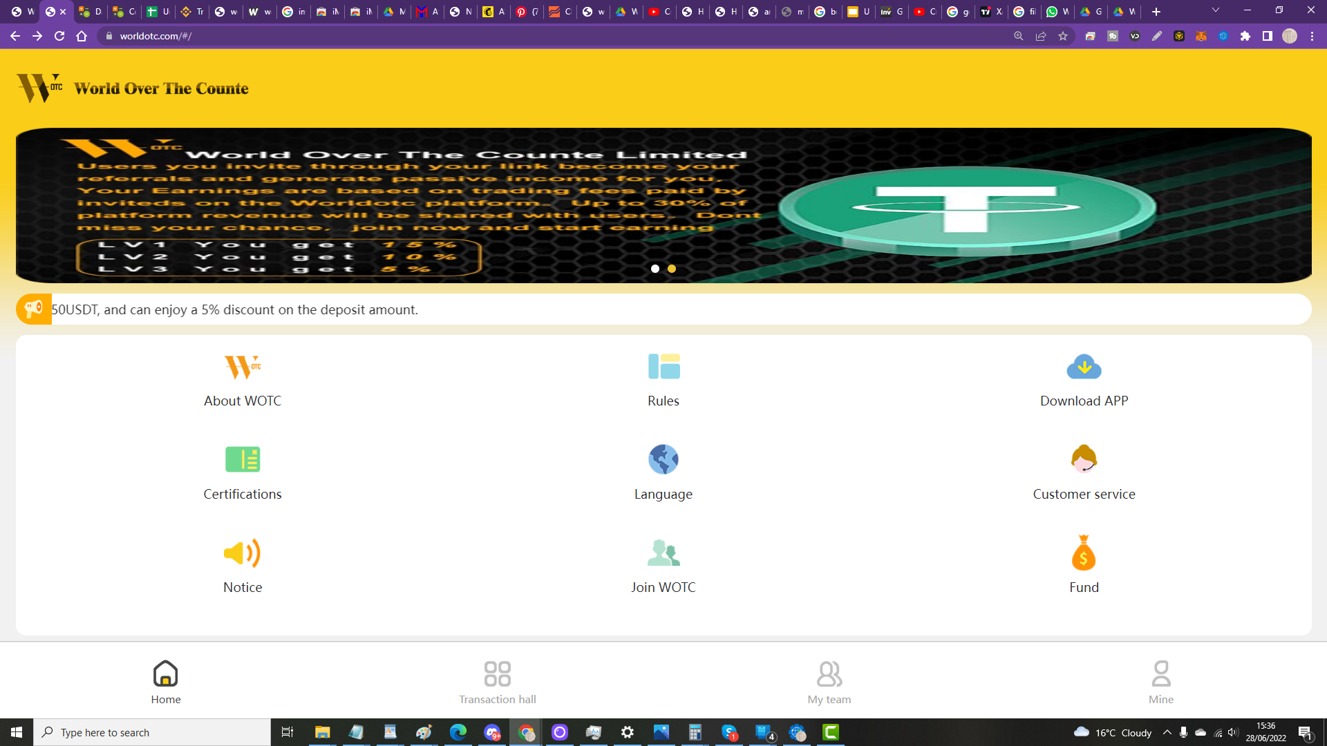Tap the Download APP cloud icon
The height and width of the screenshot is (746, 1327).
pyautogui.click(x=1084, y=367)
